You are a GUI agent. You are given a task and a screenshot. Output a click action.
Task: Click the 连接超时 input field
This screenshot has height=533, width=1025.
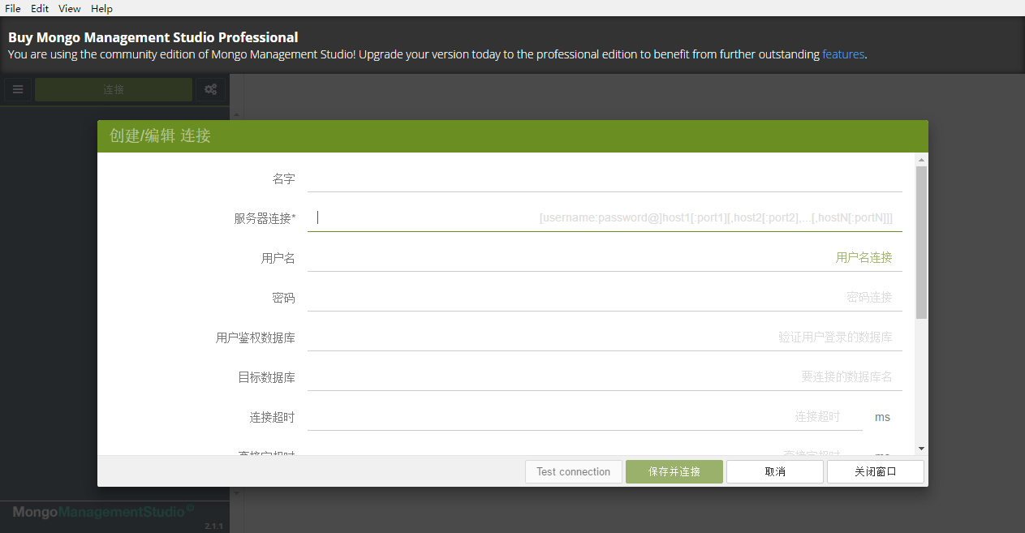568,416
